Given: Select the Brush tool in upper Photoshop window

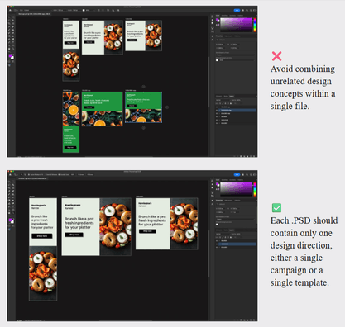Looking at the screenshot, I should 10,30.
